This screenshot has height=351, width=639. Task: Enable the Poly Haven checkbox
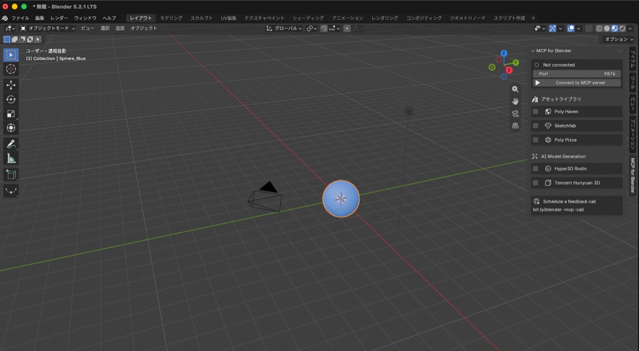535,111
